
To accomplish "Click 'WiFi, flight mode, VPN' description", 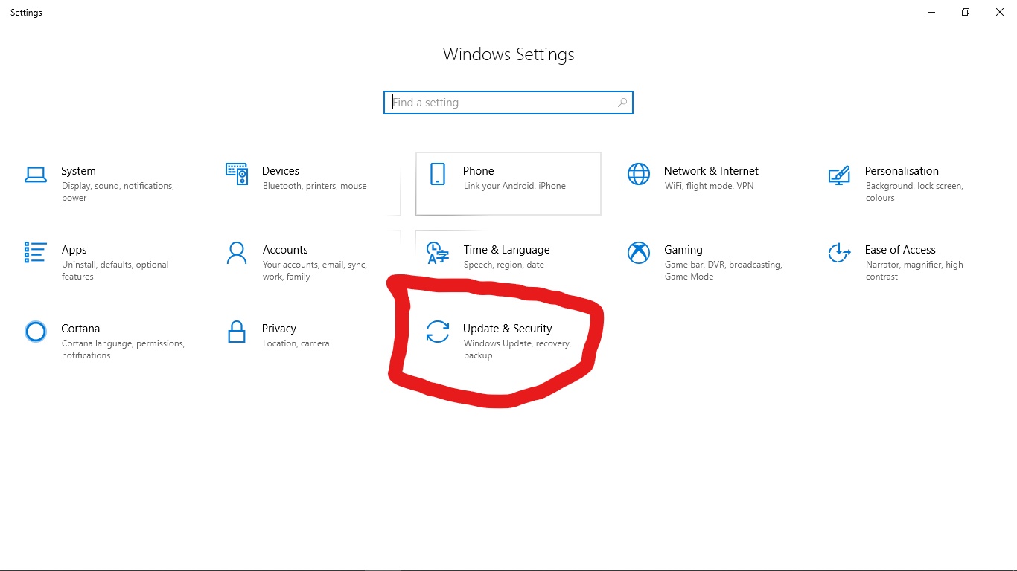I will coord(709,186).
